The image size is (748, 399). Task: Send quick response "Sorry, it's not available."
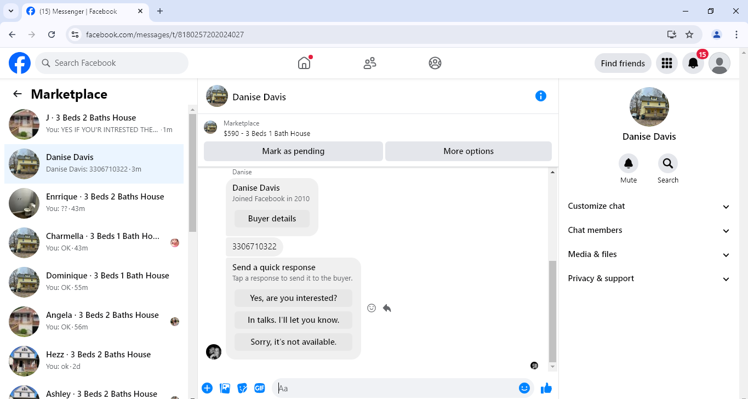293,342
